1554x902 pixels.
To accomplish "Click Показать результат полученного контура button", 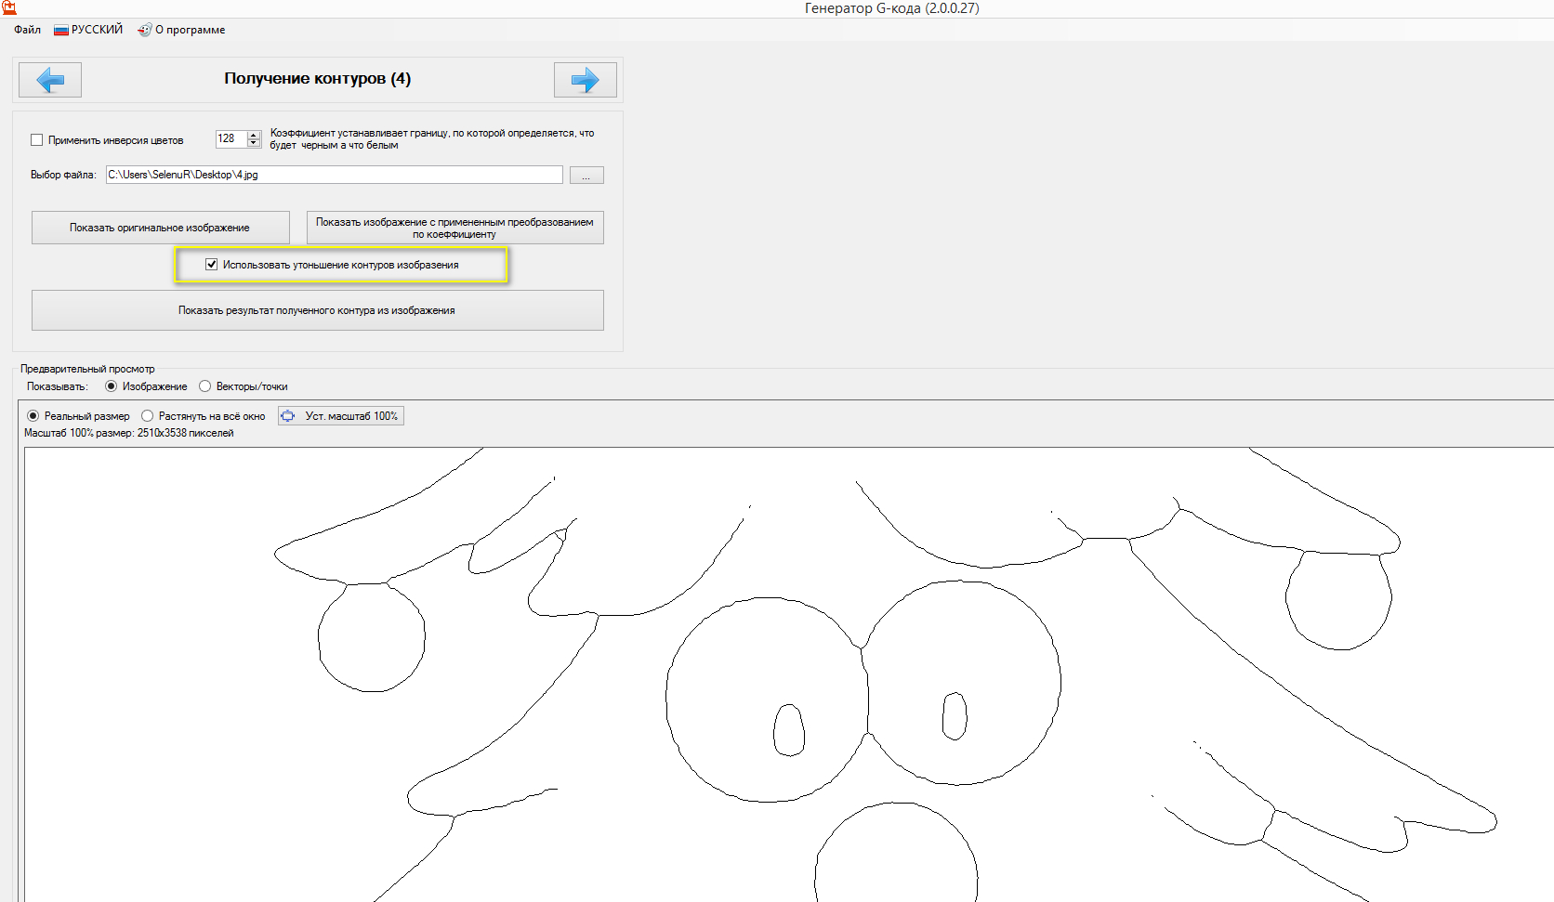I will pyautogui.click(x=317, y=310).
